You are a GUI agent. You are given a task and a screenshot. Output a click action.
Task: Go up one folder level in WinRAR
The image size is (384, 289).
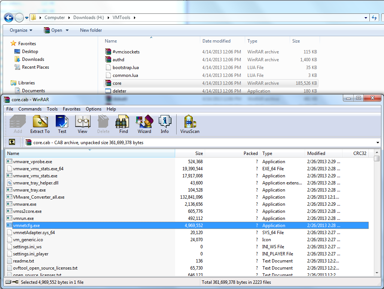click(x=12, y=142)
